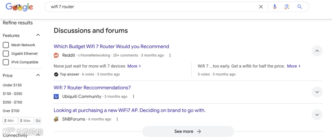Collapse the Features filter section

coord(38,35)
